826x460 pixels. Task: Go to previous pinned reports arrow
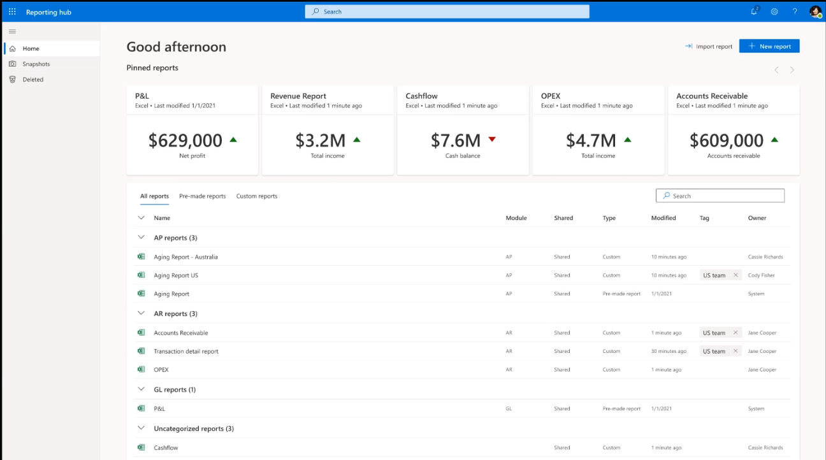pyautogui.click(x=776, y=70)
